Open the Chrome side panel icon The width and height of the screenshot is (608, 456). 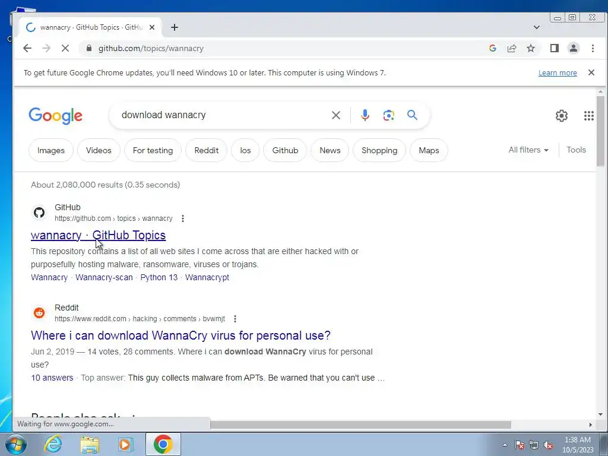555,48
